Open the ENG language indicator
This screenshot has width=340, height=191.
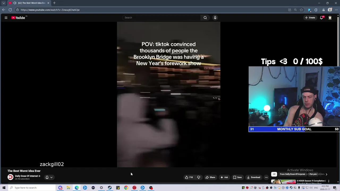click(x=316, y=188)
